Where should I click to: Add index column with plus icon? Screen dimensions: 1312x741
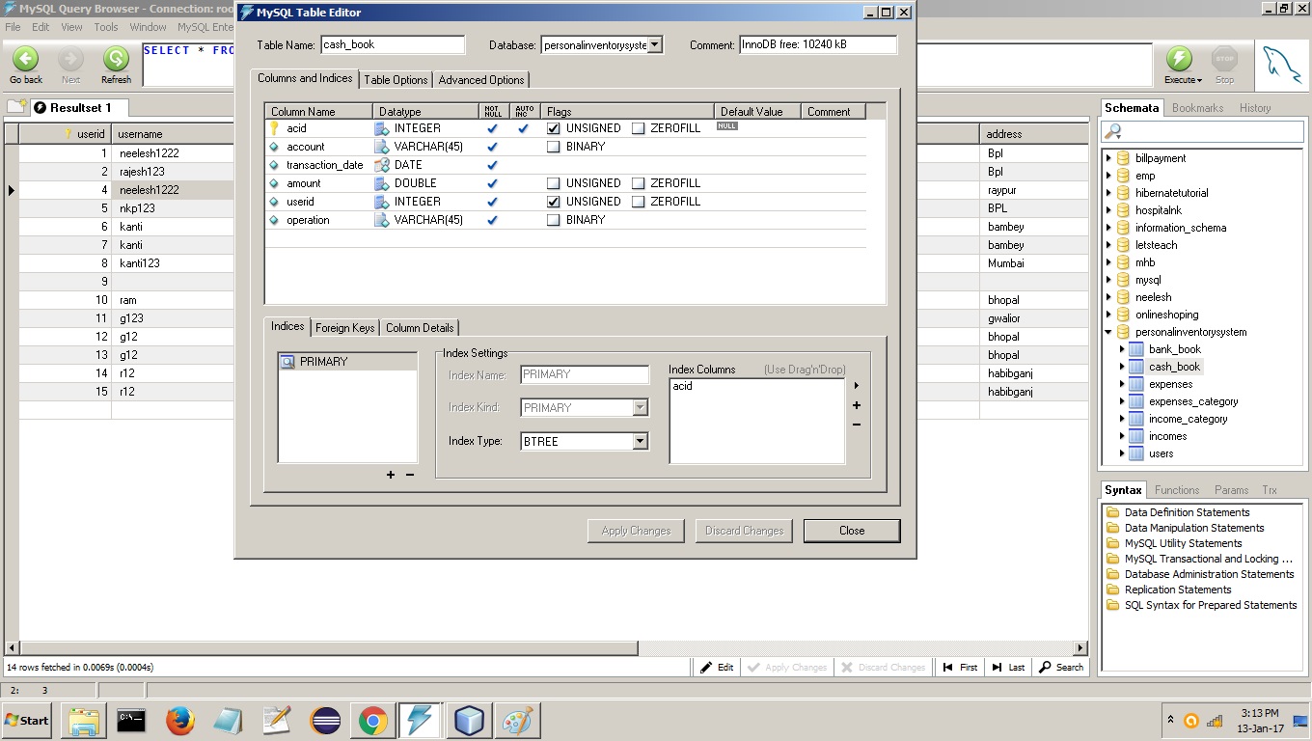(x=857, y=405)
